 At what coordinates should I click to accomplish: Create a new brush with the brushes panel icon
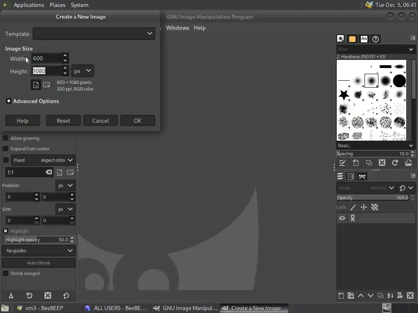coord(356,163)
